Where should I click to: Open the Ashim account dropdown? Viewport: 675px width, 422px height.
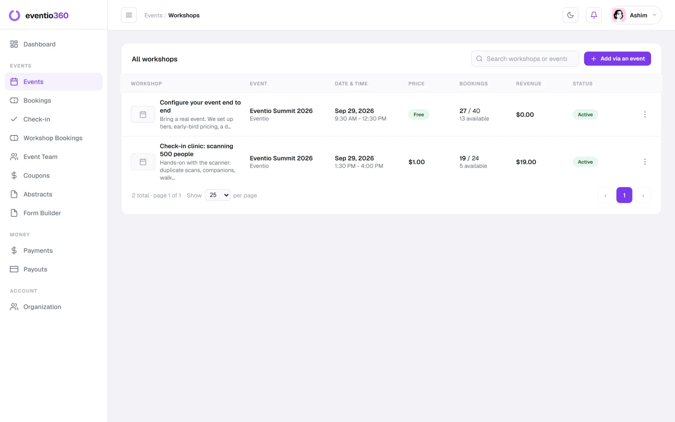point(635,15)
